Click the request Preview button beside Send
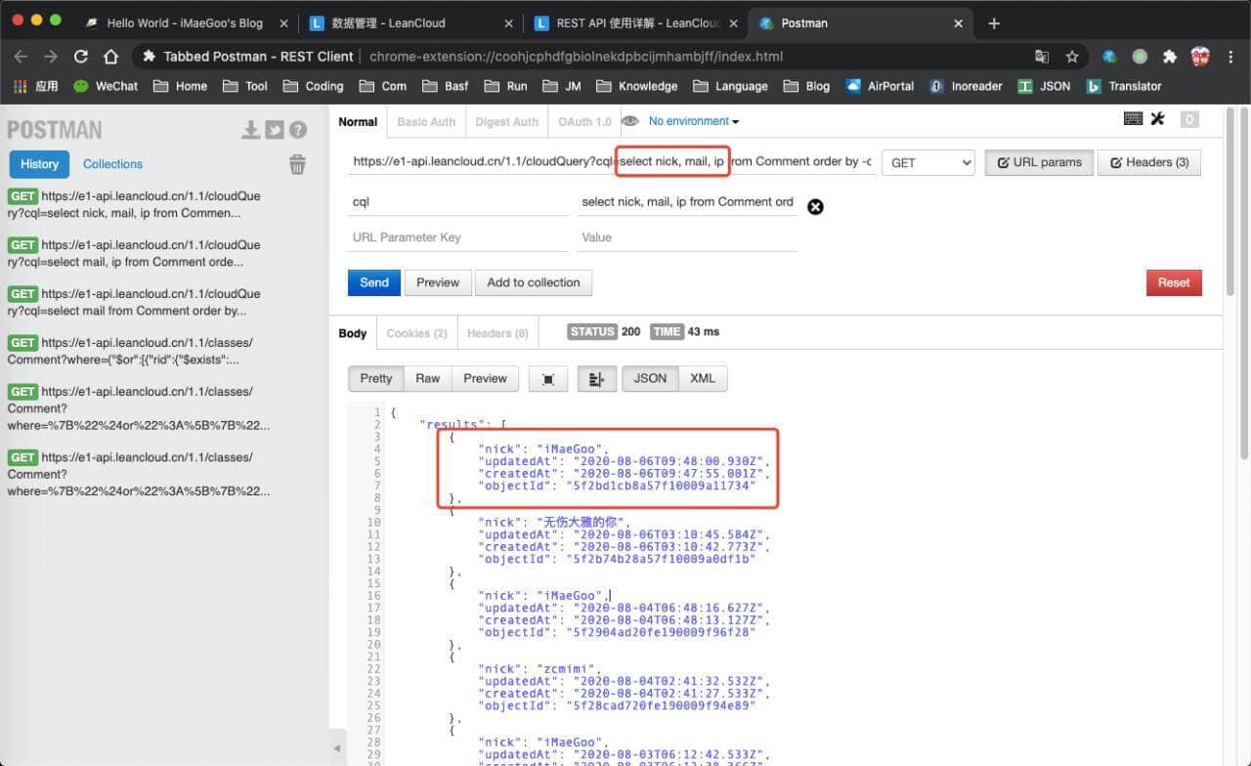 [438, 282]
